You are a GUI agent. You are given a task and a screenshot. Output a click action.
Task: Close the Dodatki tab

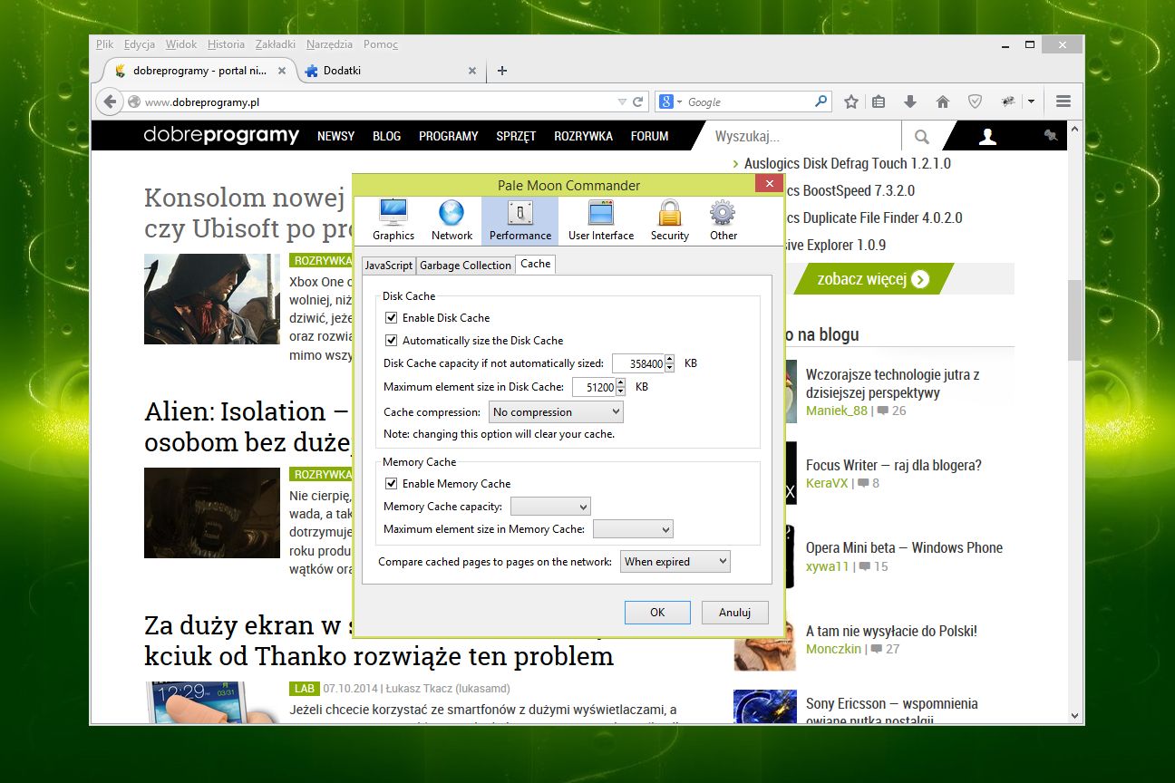[x=471, y=71]
